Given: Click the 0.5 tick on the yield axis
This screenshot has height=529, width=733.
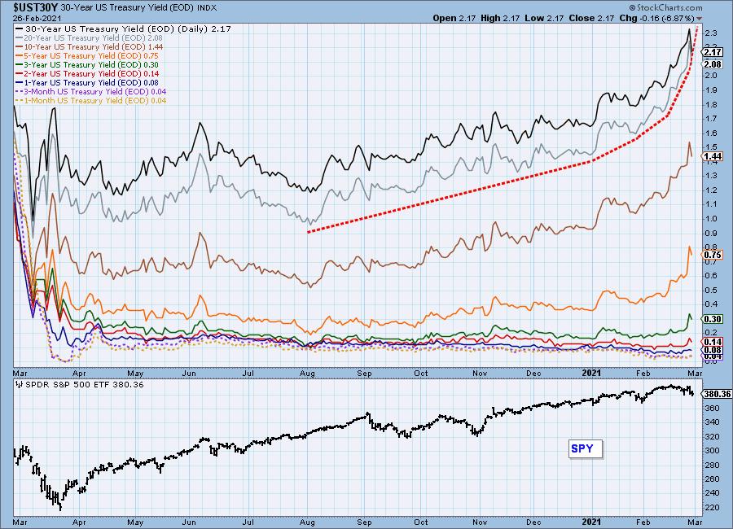Looking at the screenshot, I should click(x=711, y=291).
